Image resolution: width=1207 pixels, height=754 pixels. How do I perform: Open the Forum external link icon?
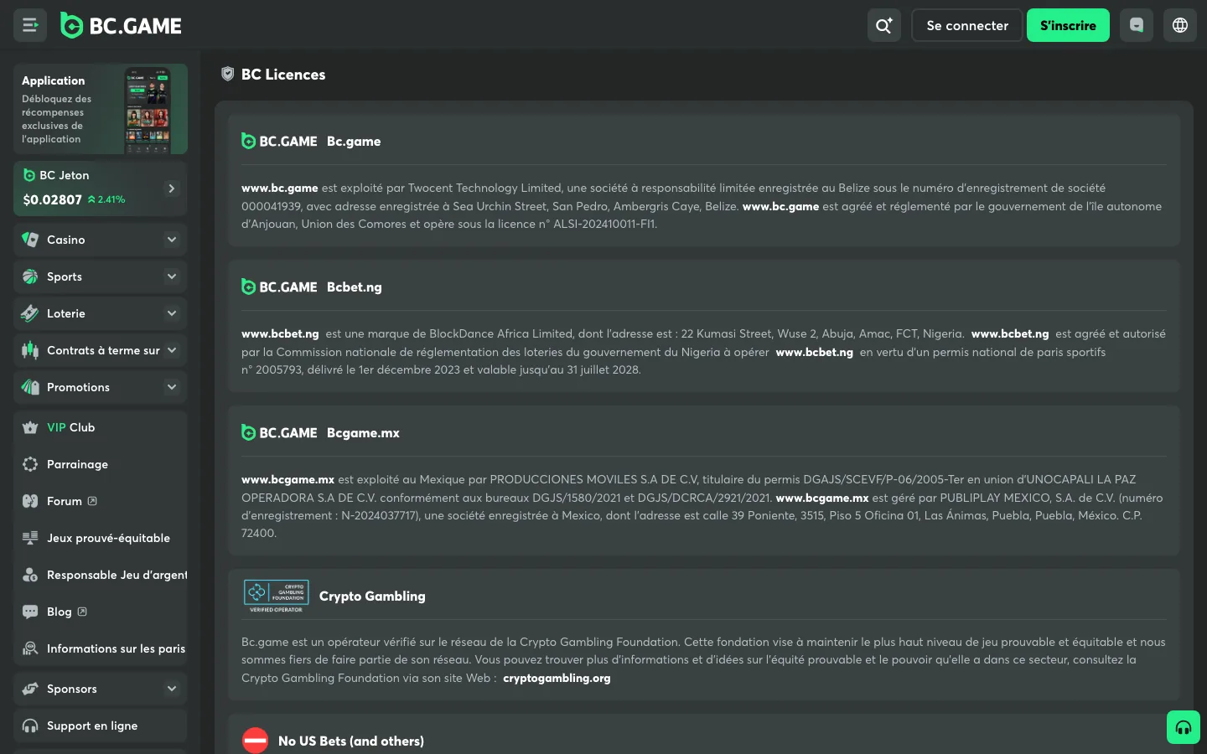92,501
